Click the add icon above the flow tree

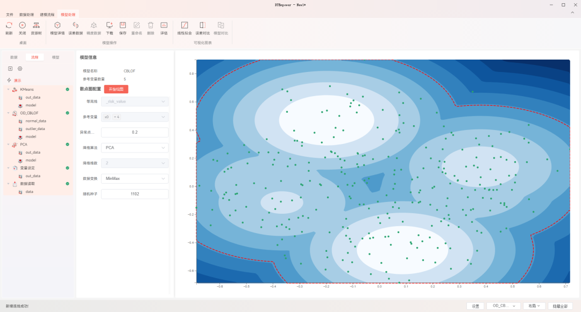[10, 69]
